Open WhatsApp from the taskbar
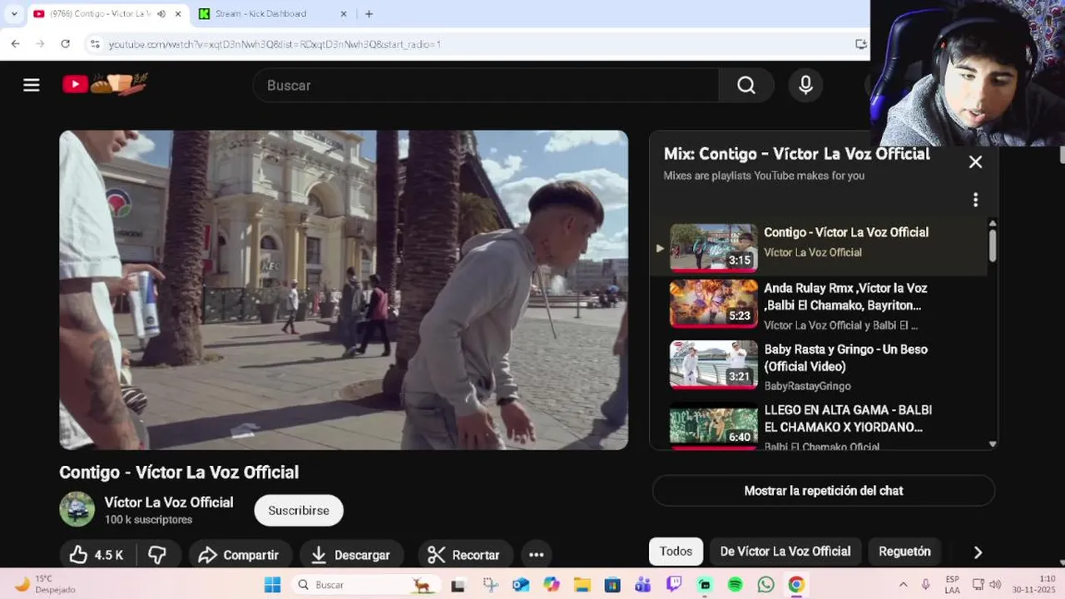1065x599 pixels. [x=765, y=585]
